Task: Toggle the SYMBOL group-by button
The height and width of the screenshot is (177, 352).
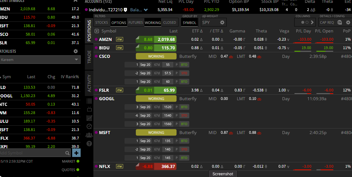Action: coord(190,23)
